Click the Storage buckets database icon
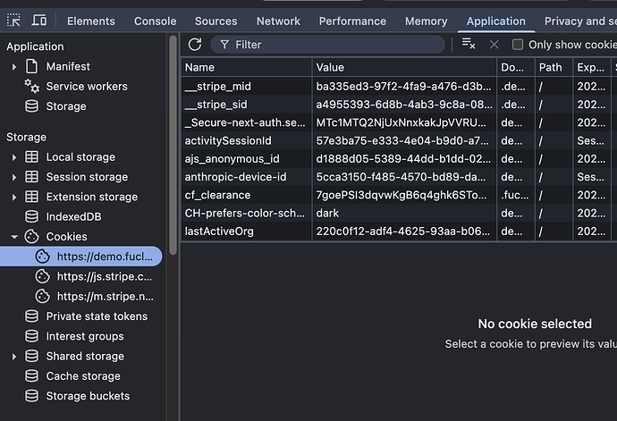The image size is (617, 421). (x=32, y=395)
